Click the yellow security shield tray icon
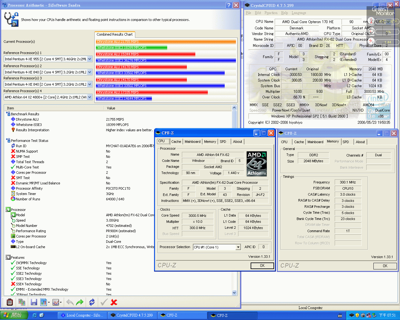 (x=357, y=315)
